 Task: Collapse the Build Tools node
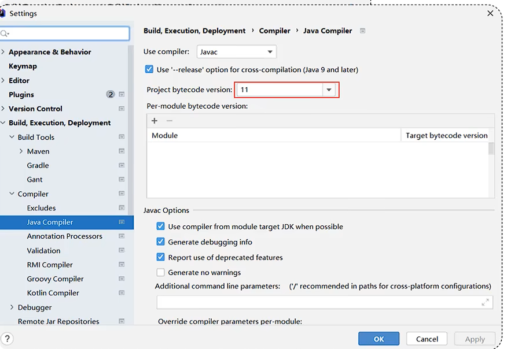click(x=12, y=137)
